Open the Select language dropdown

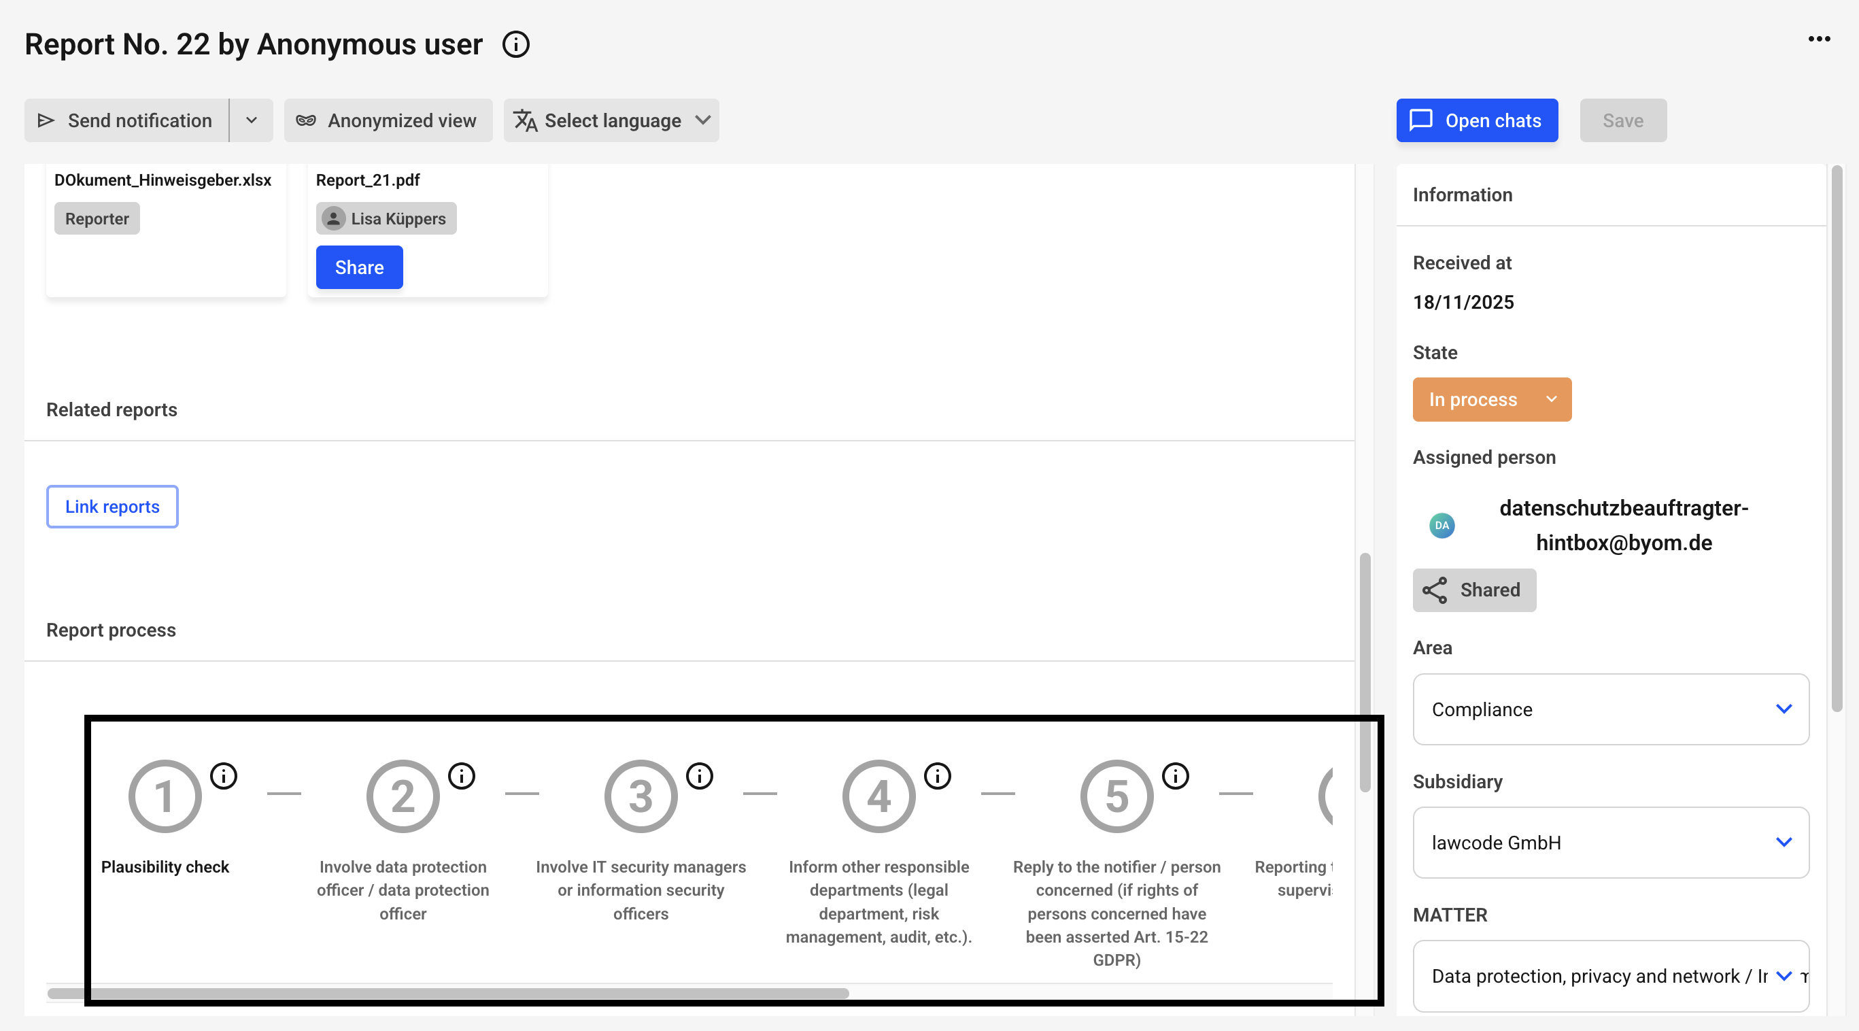click(x=611, y=120)
